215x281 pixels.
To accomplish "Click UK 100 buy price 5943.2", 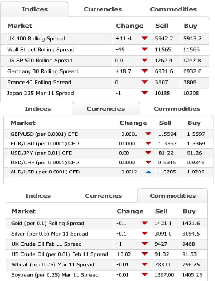I will tap(191, 39).
